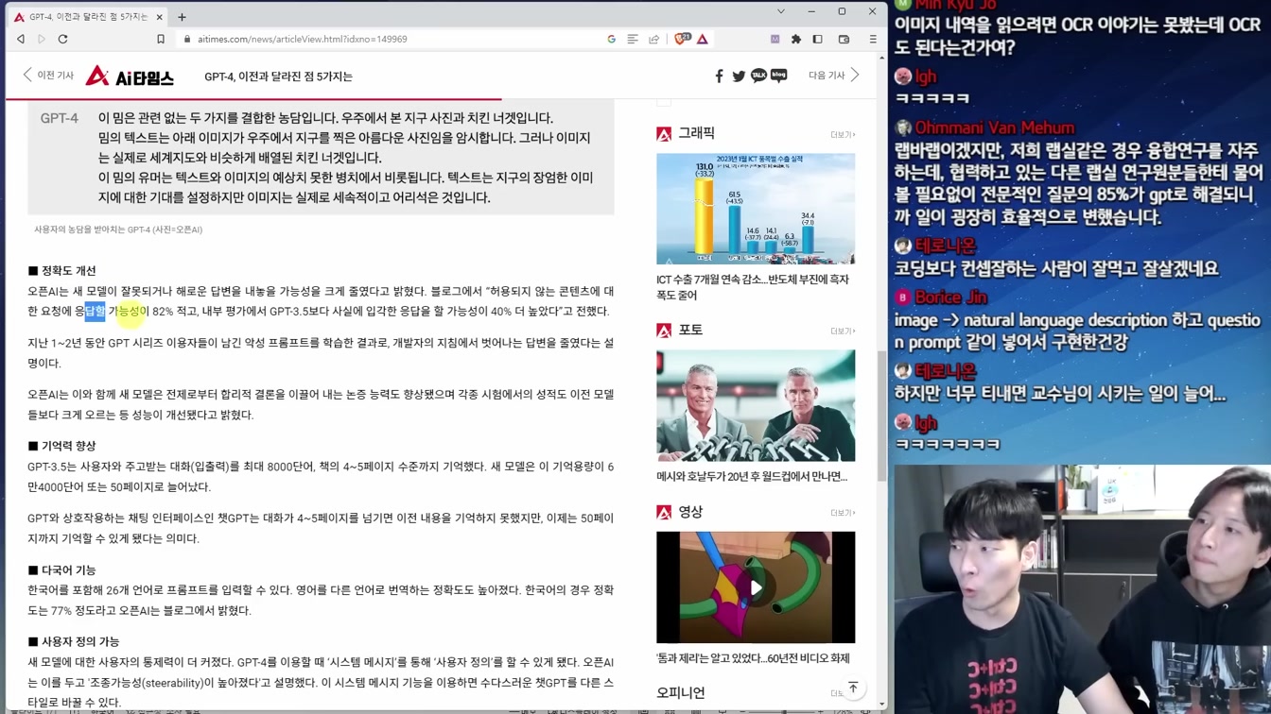This screenshot has width=1271, height=714.
Task: Open 'ICT 수출 7개월 연속 감소' article link
Action: click(753, 287)
